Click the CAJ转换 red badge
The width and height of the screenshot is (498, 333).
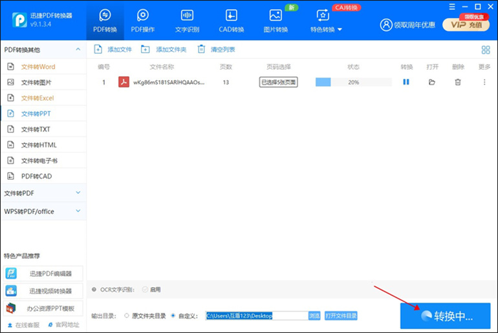[346, 8]
